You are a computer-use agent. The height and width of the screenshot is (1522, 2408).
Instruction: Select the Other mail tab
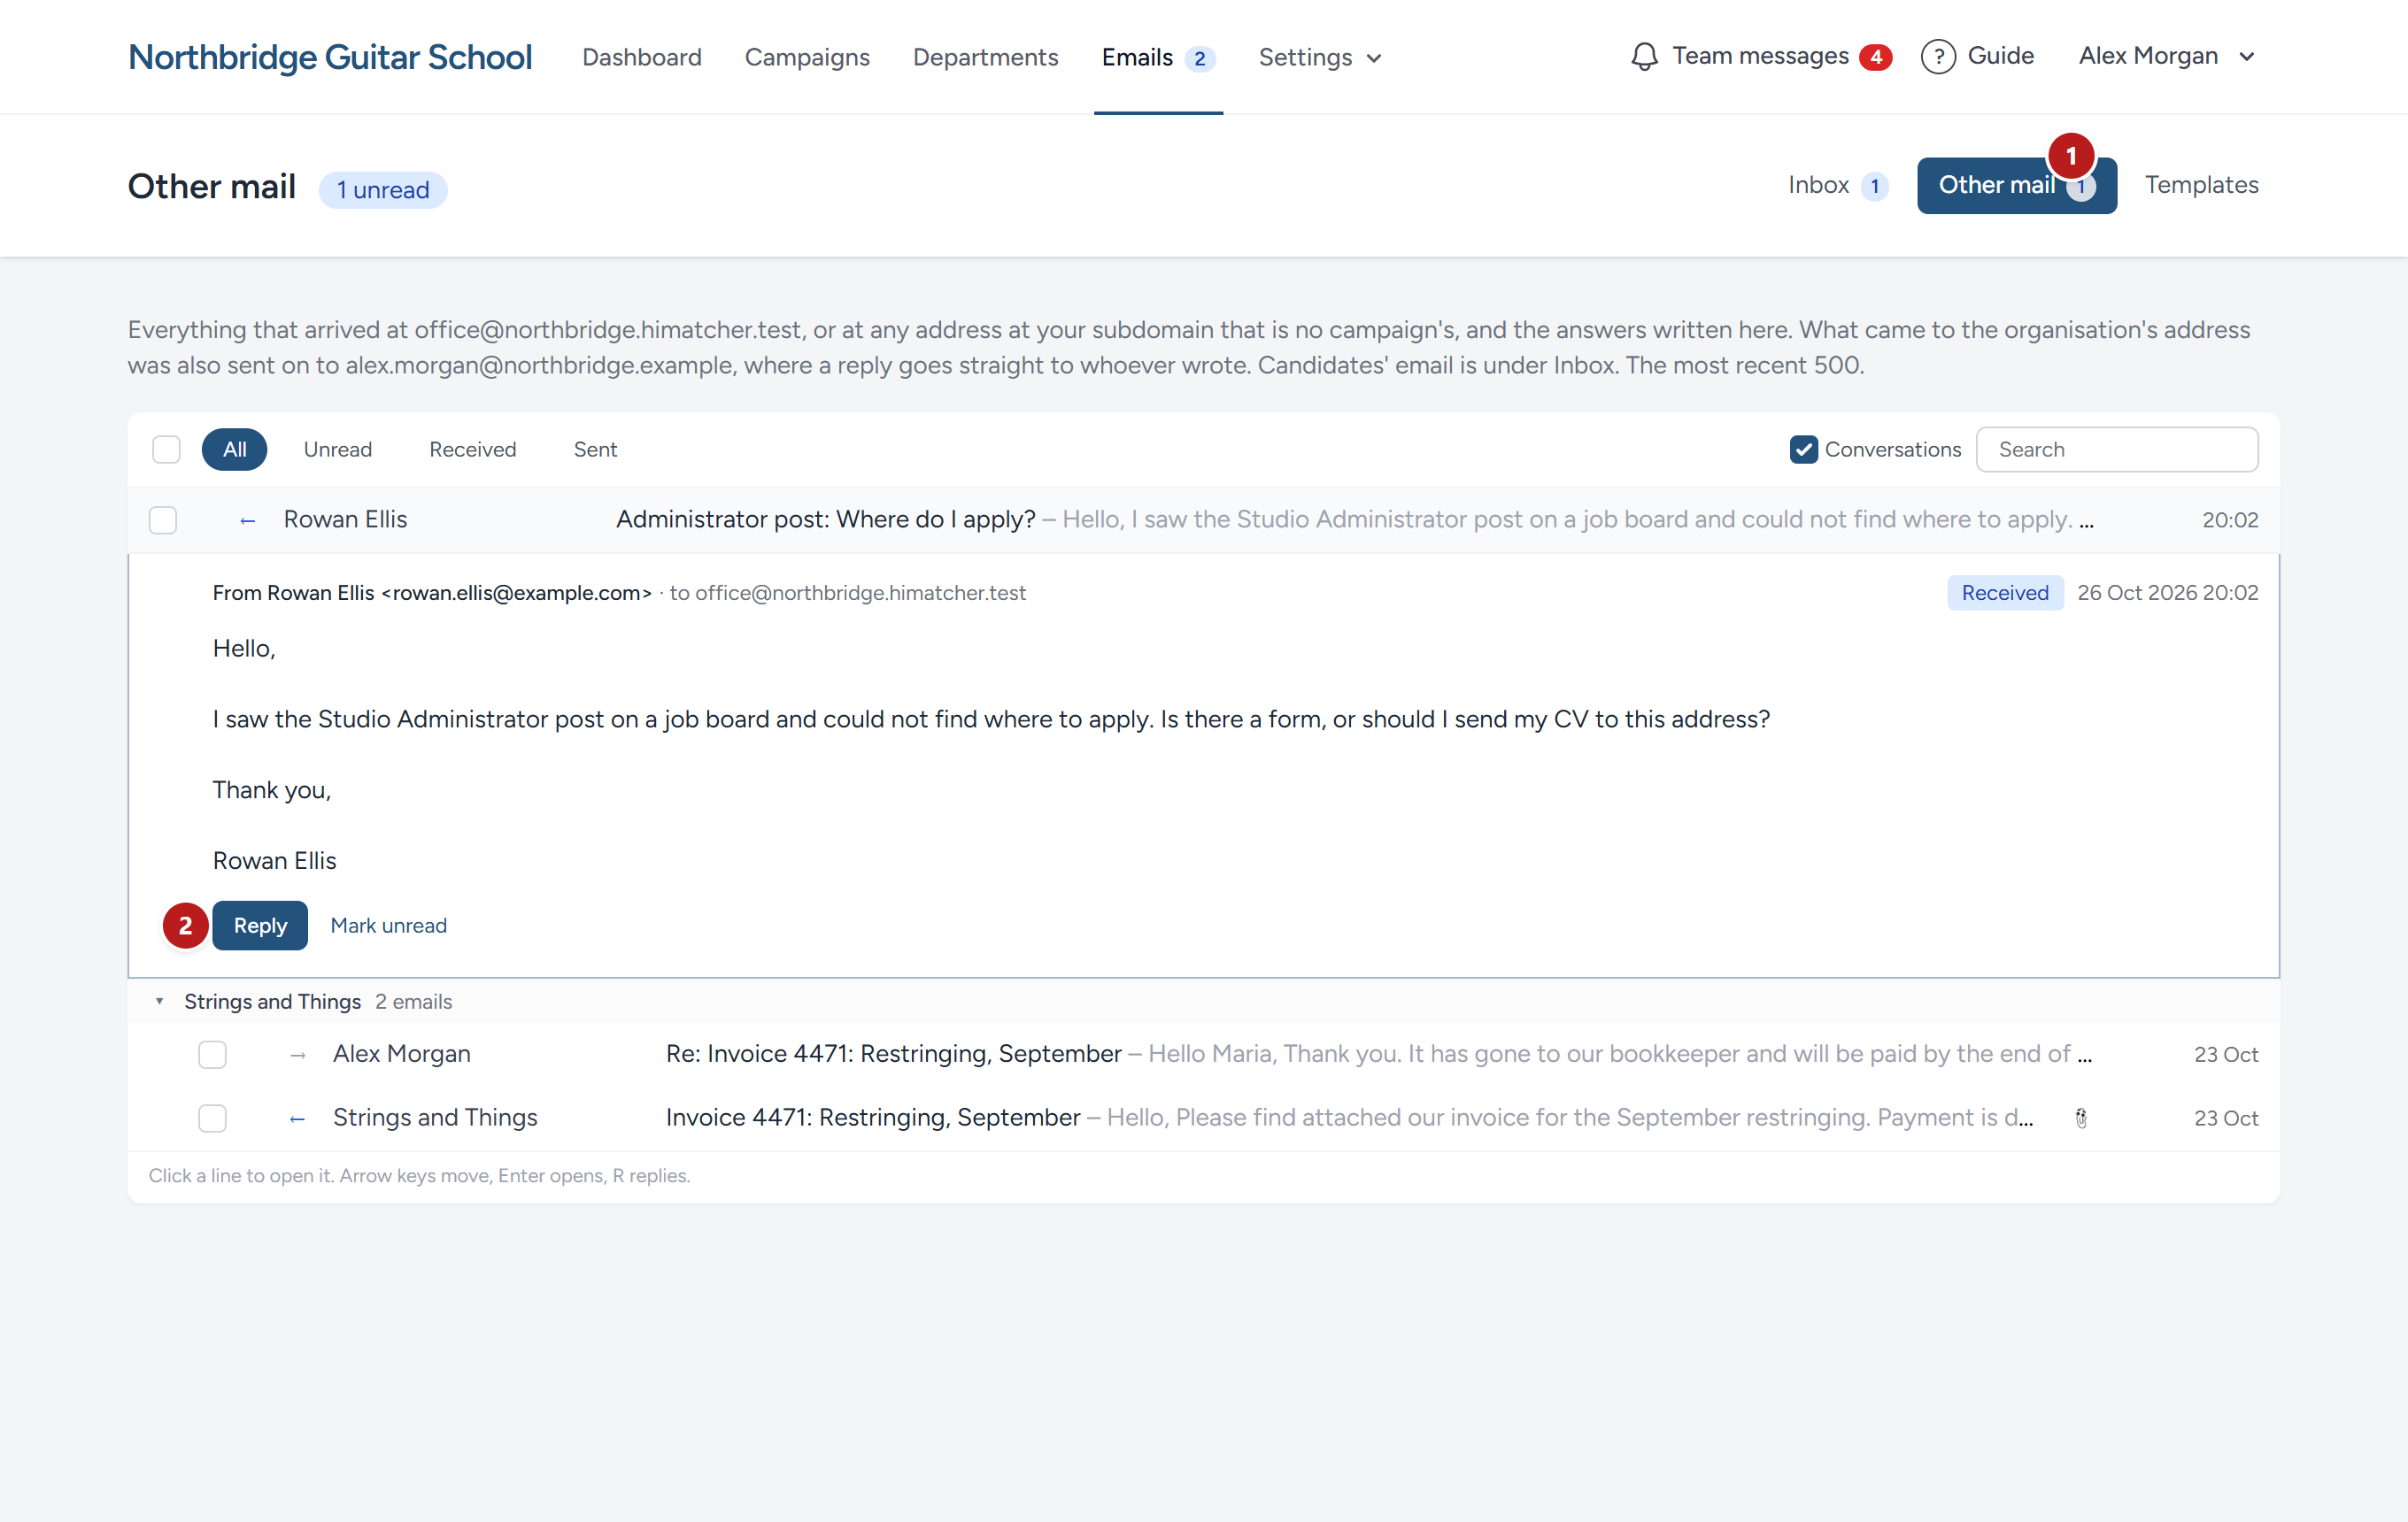2016,186
